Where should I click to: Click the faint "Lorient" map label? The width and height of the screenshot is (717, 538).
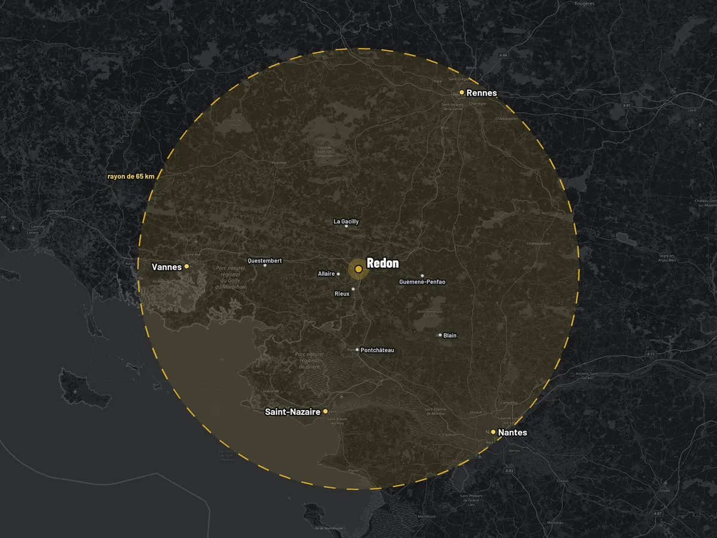(33, 233)
